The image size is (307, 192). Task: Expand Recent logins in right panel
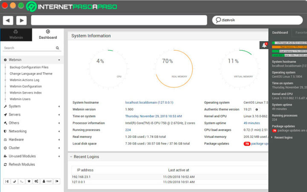tap(283, 137)
